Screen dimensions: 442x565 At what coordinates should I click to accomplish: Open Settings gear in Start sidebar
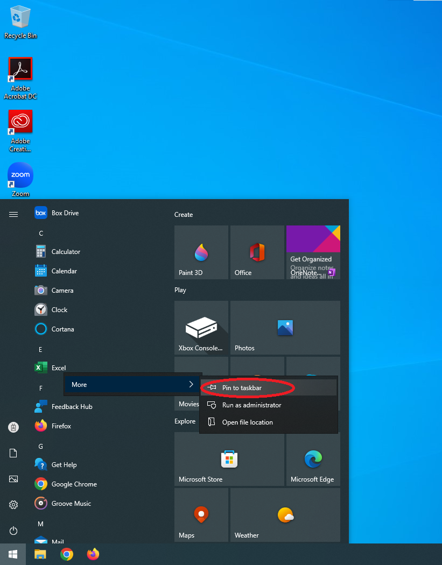pyautogui.click(x=13, y=505)
